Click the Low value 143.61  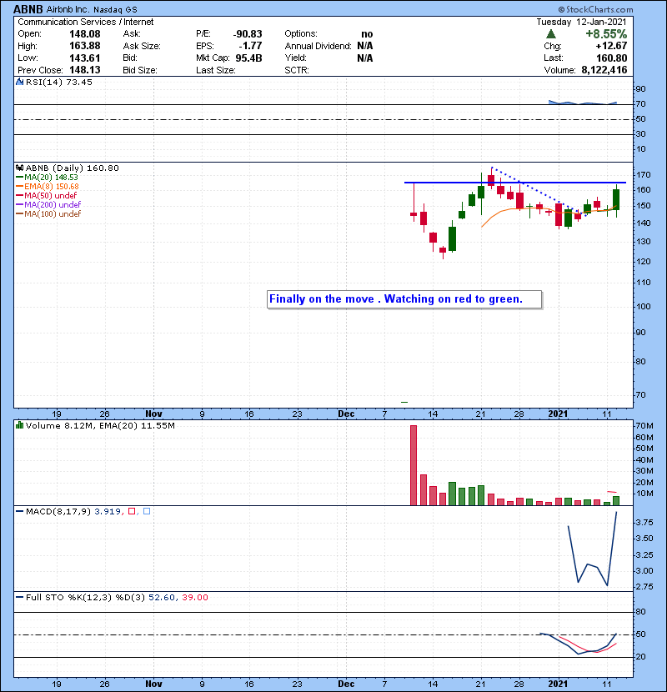click(x=85, y=58)
